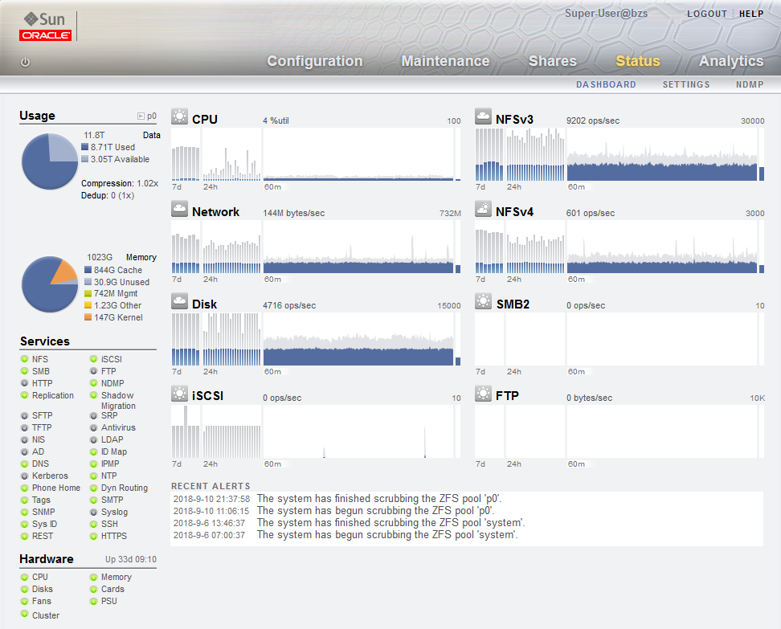Open the Network cloud status icon
The image size is (781, 629).
click(x=179, y=209)
